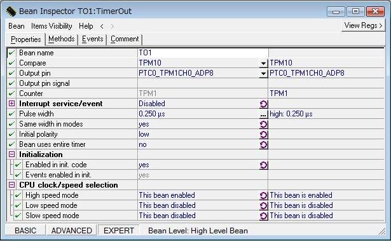The height and width of the screenshot is (241, 391).
Task: Open the Items Visibility menu
Action: (x=51, y=26)
